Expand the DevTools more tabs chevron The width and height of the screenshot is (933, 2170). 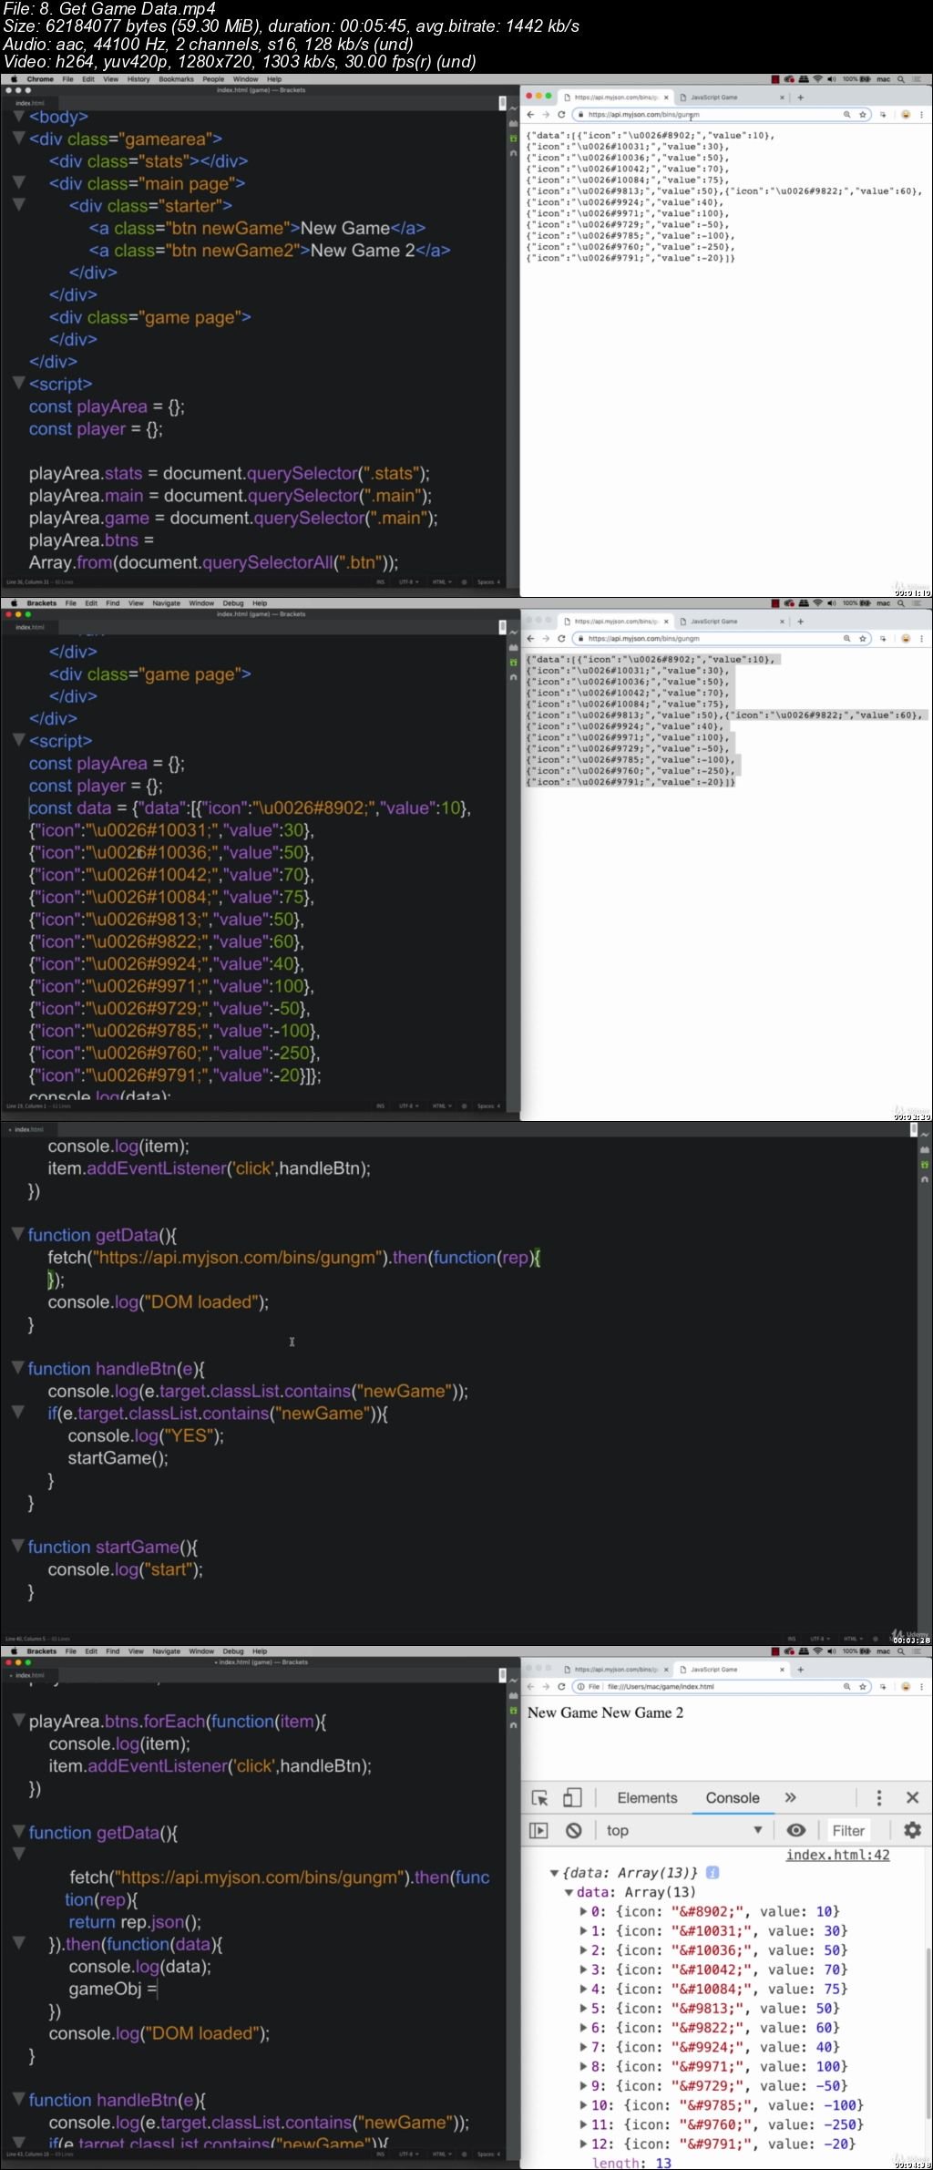(x=790, y=1797)
